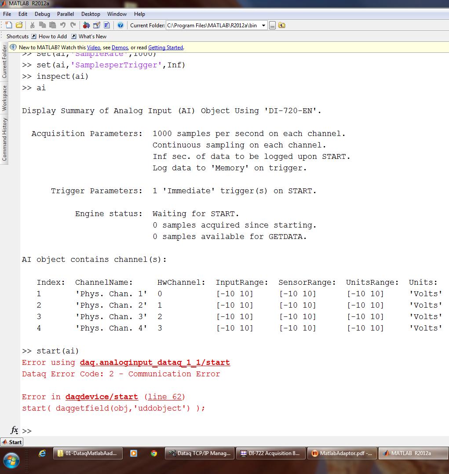Click the Copy toolbar icon

point(42,25)
